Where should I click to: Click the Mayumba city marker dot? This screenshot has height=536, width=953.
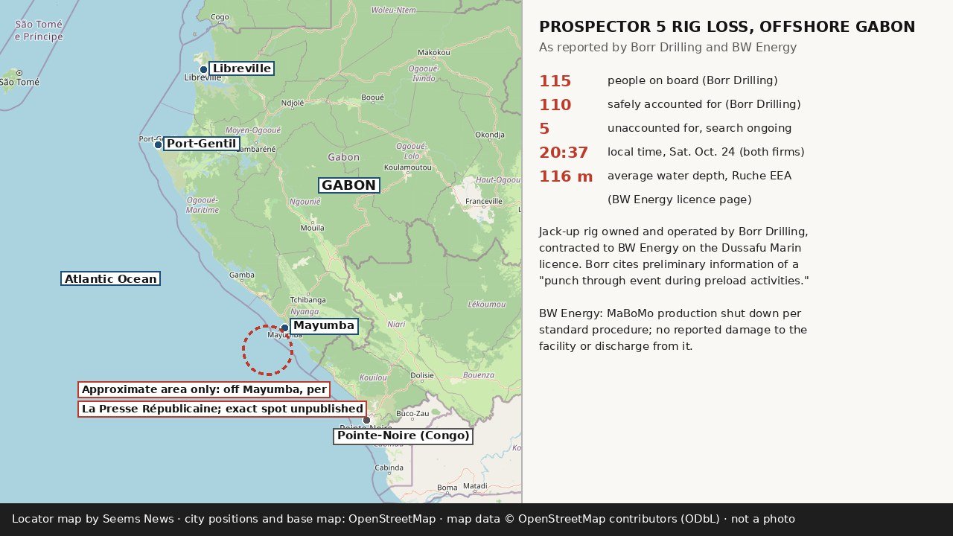[x=284, y=328]
